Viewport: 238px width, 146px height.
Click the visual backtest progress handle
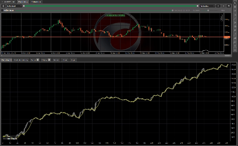tap(173, 10)
